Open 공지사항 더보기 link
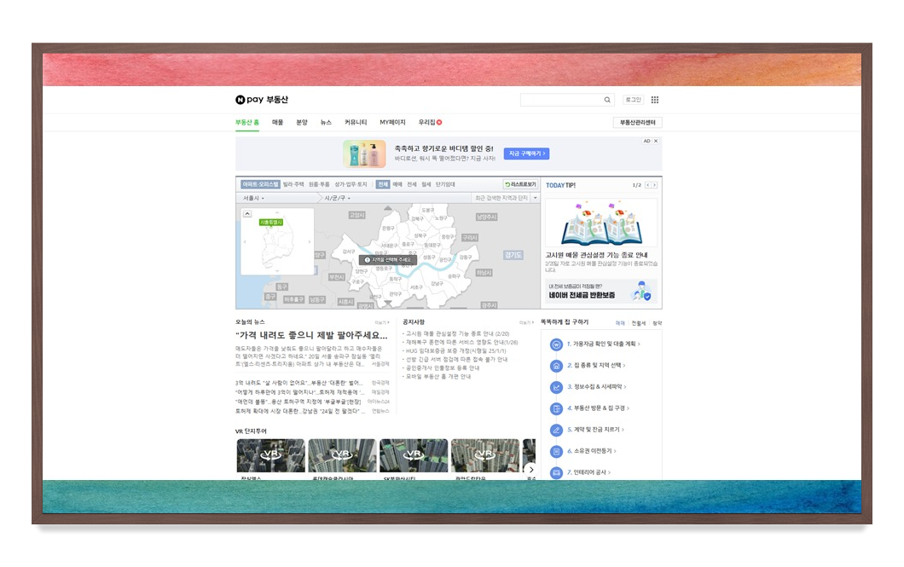 coord(526,322)
